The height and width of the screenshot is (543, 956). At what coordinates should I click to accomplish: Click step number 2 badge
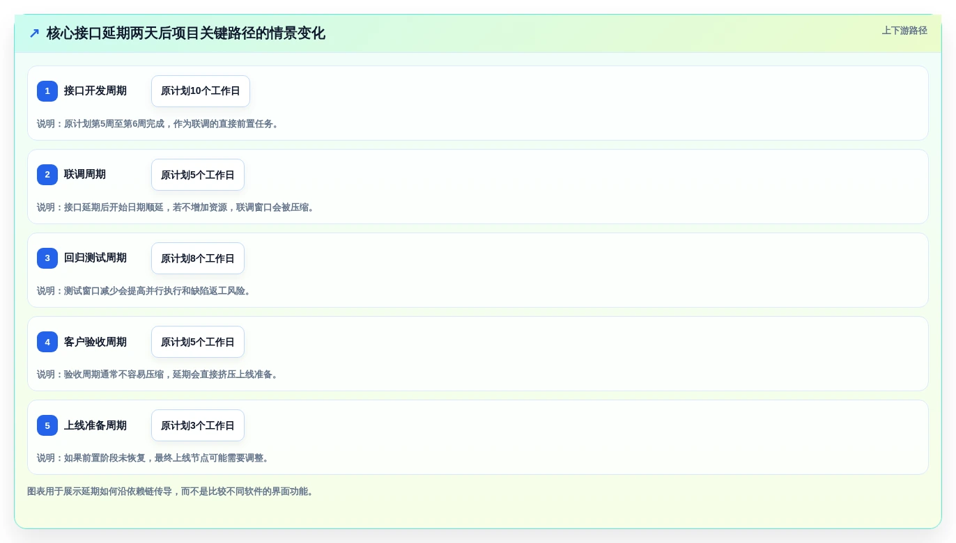pyautogui.click(x=47, y=175)
